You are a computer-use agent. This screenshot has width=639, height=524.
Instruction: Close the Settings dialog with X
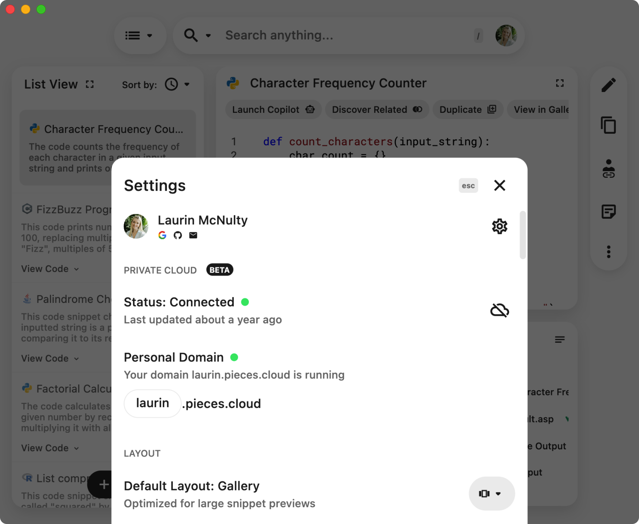pyautogui.click(x=499, y=186)
